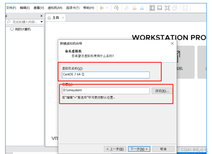Click the send Ctrl+Alt+Del toolbar icon
Image resolution: width=212 pixels, height=154 pixels.
116,8
